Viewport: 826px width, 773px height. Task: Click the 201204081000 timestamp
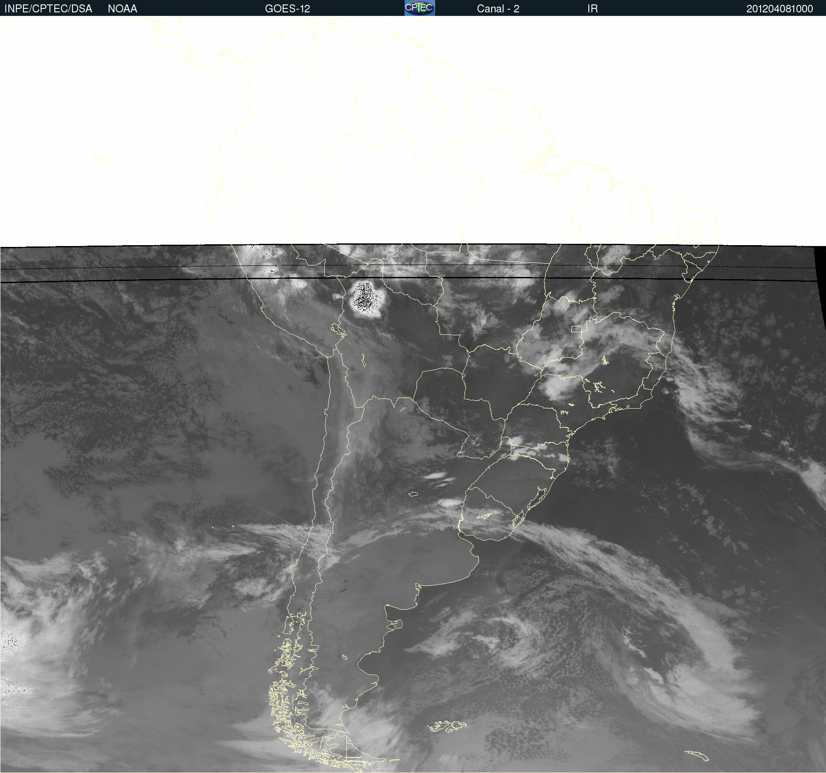(x=780, y=9)
